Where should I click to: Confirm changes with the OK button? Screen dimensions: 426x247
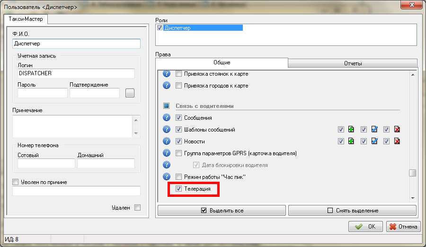[x=366, y=227]
